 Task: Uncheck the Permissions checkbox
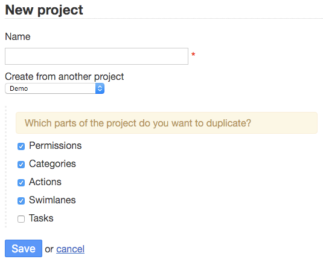coord(21,146)
